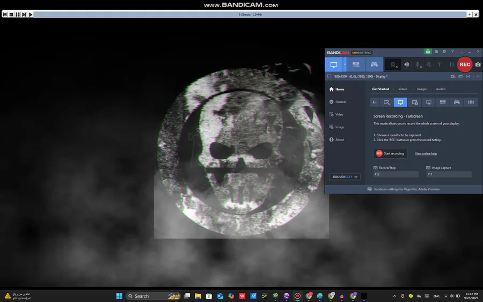Click the stop button in player bar

[x=11, y=14]
